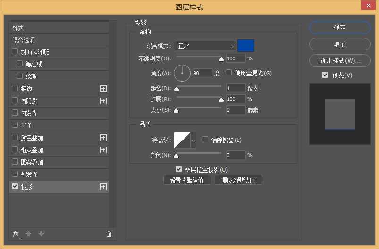Click the move effect up arrow

tap(28, 234)
